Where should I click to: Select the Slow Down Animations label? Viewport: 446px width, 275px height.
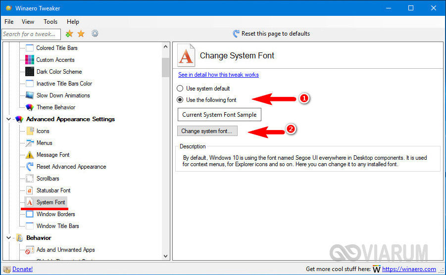click(63, 95)
